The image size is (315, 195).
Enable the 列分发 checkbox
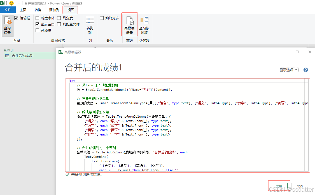[x=59, y=18]
